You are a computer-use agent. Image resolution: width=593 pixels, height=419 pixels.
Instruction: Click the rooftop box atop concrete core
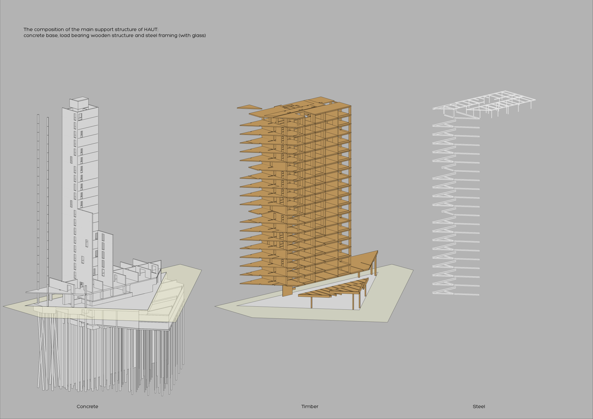(79, 103)
